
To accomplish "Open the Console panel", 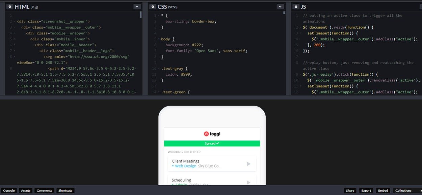I will (x=9, y=191).
